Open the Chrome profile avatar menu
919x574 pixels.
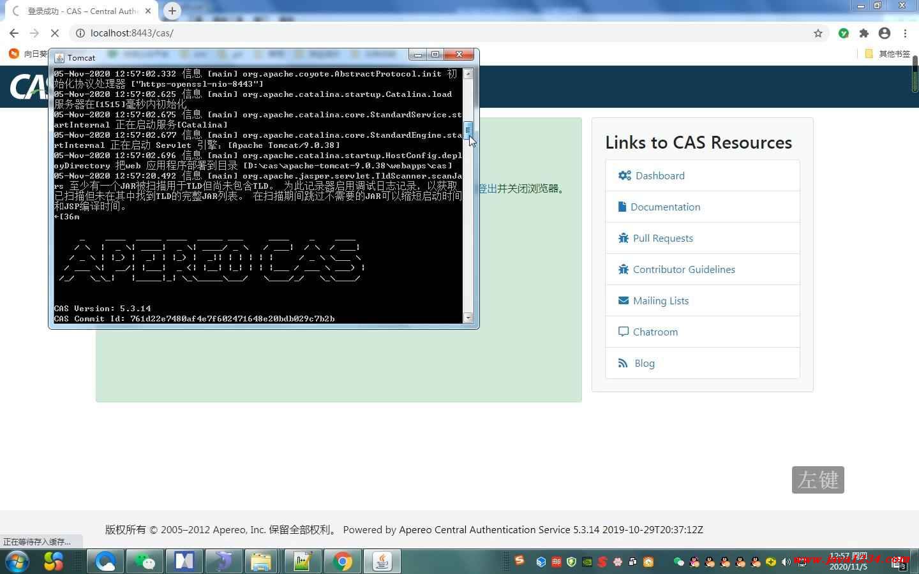click(885, 33)
